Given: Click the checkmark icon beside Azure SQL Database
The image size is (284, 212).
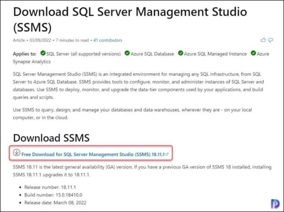Looking at the screenshot, I should pyautogui.click(x=127, y=54).
